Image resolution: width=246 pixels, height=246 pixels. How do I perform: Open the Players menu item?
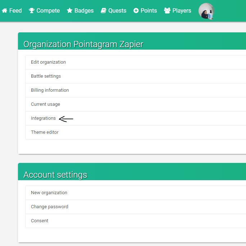pyautogui.click(x=178, y=10)
